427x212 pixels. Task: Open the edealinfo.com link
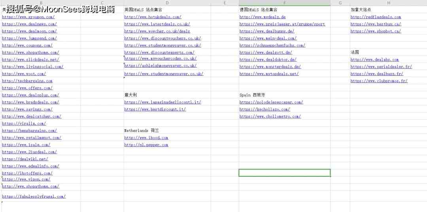point(30,166)
